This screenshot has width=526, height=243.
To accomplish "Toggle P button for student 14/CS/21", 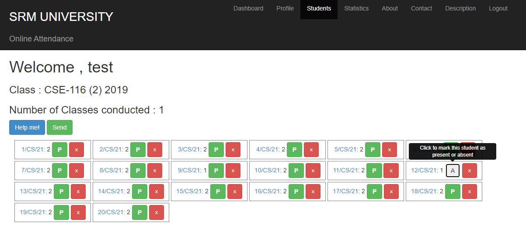I will [x=139, y=192].
